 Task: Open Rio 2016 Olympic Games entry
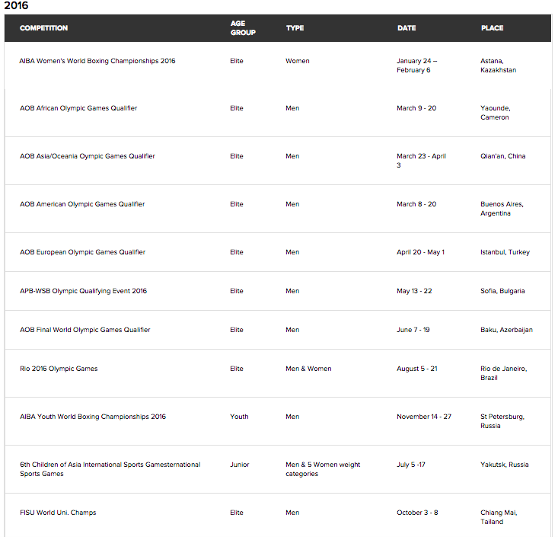click(59, 369)
